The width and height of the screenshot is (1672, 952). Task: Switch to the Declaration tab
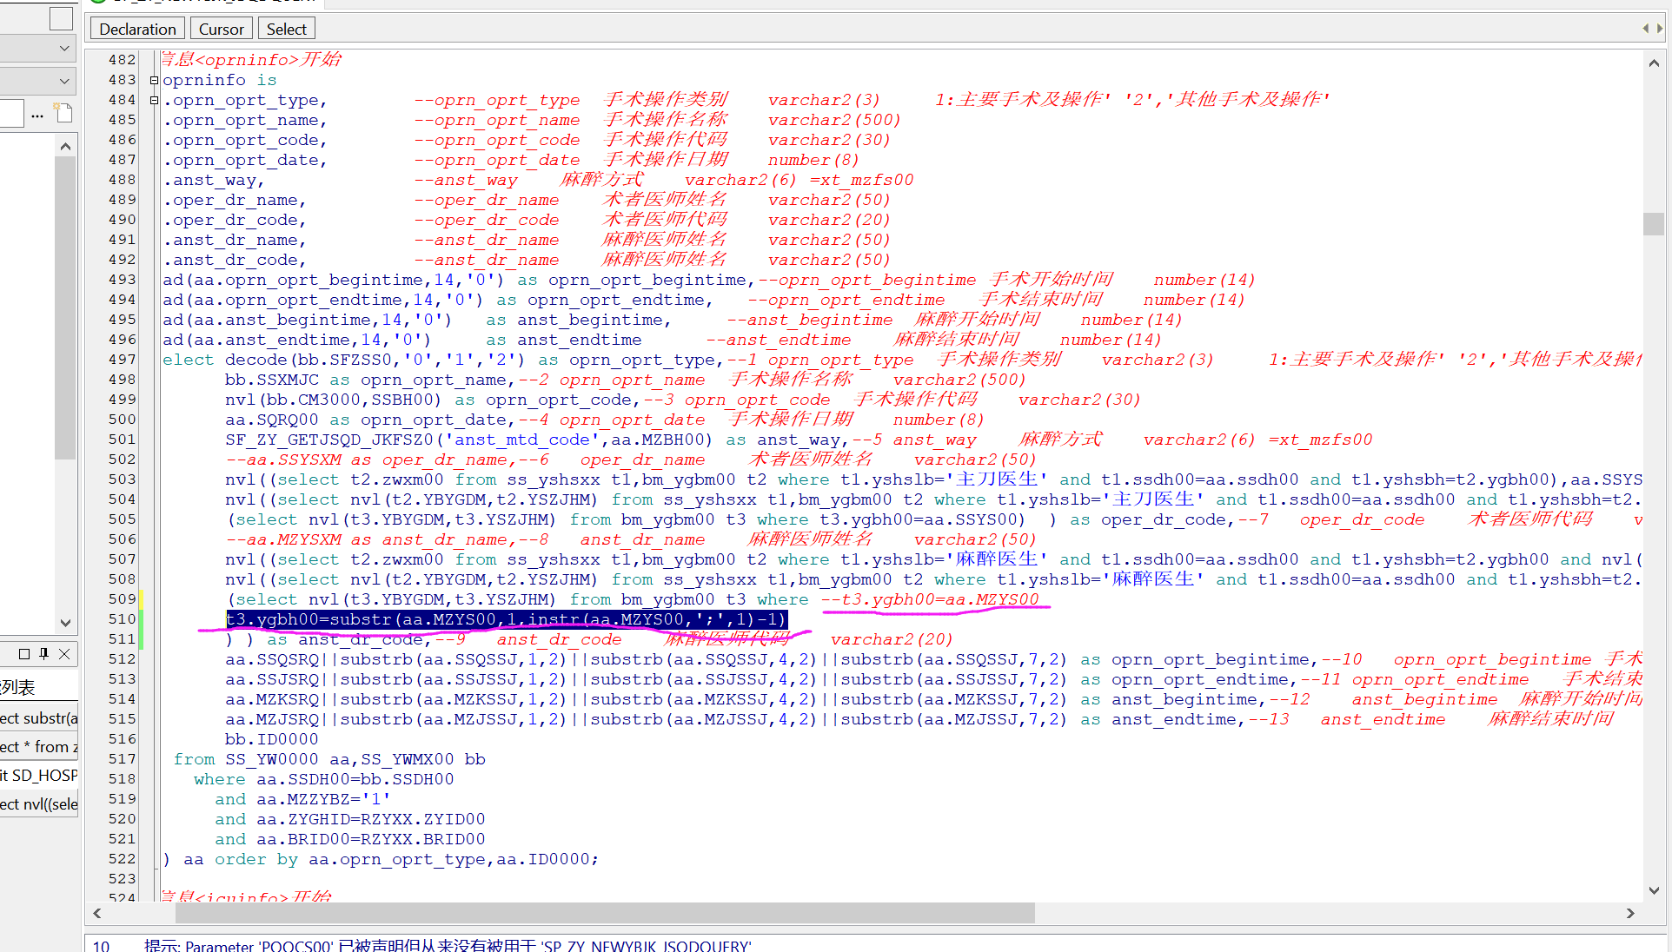tap(137, 29)
